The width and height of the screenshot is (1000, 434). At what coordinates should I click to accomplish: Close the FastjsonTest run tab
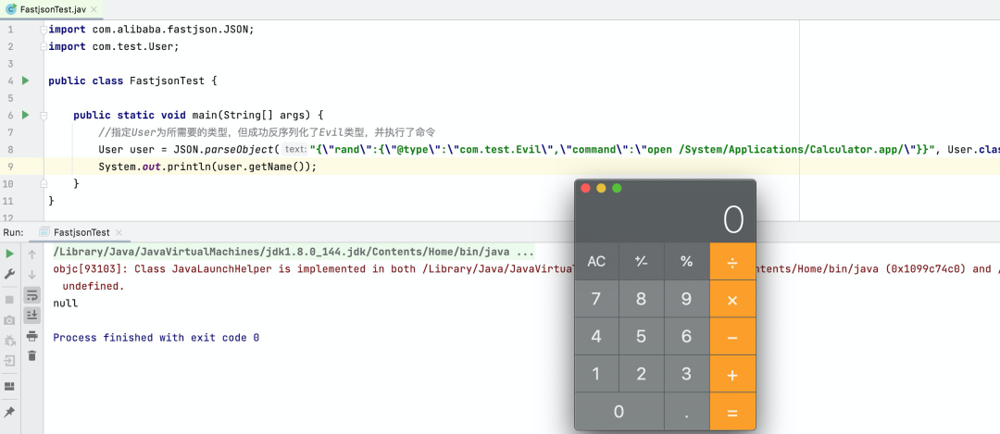[x=119, y=232]
